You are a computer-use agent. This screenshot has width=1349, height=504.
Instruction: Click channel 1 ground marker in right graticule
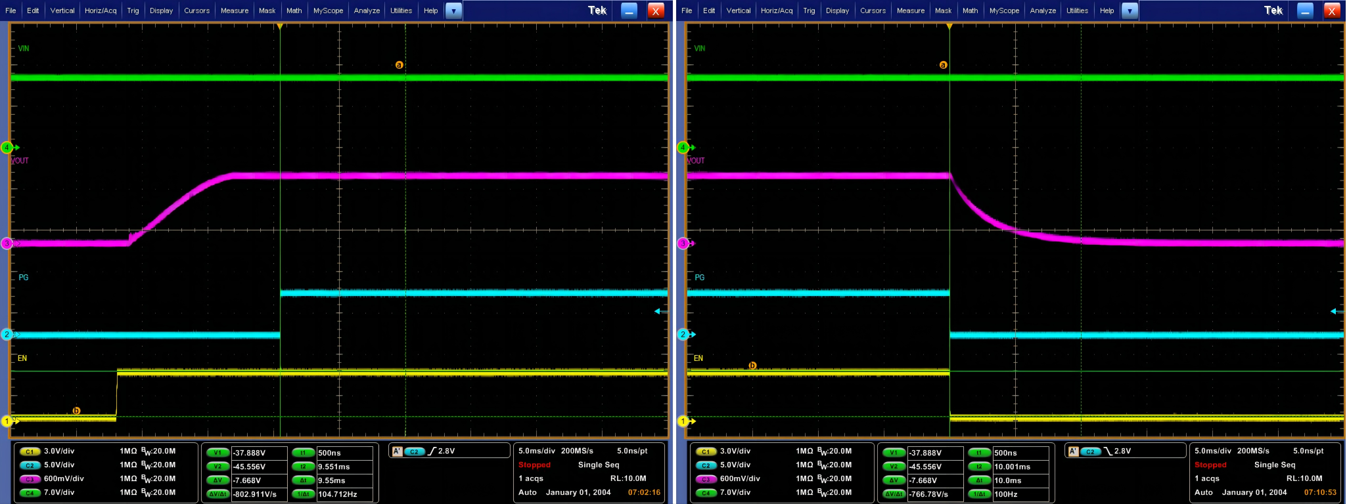coord(683,421)
